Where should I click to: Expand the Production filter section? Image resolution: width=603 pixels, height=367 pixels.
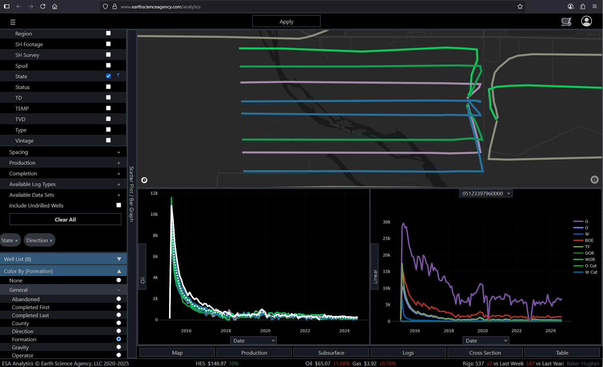point(119,163)
